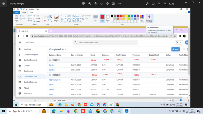The image size is (203, 114).
Task: Click Edit with Paint 3D button
Action: [149, 19]
